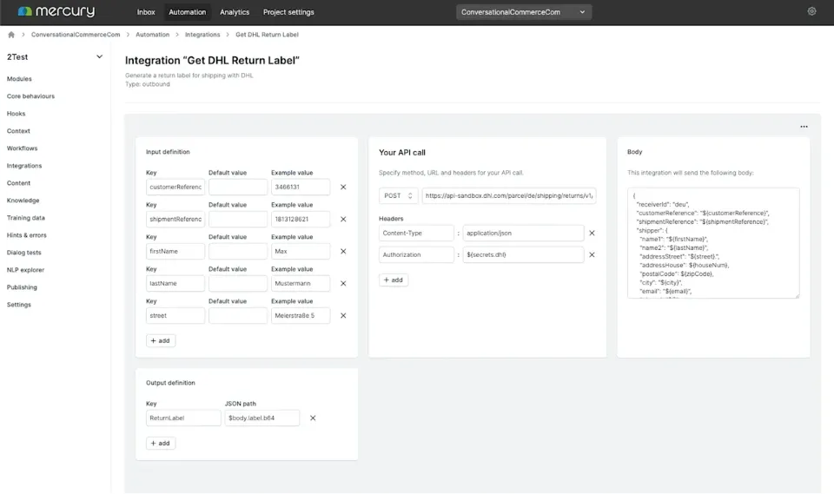The height and width of the screenshot is (494, 834).
Task: Add a new header row
Action: (x=394, y=280)
